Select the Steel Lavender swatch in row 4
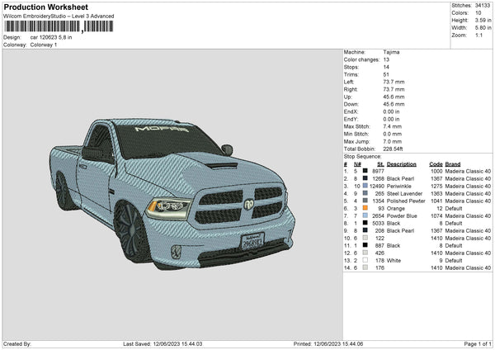 click(x=365, y=193)
